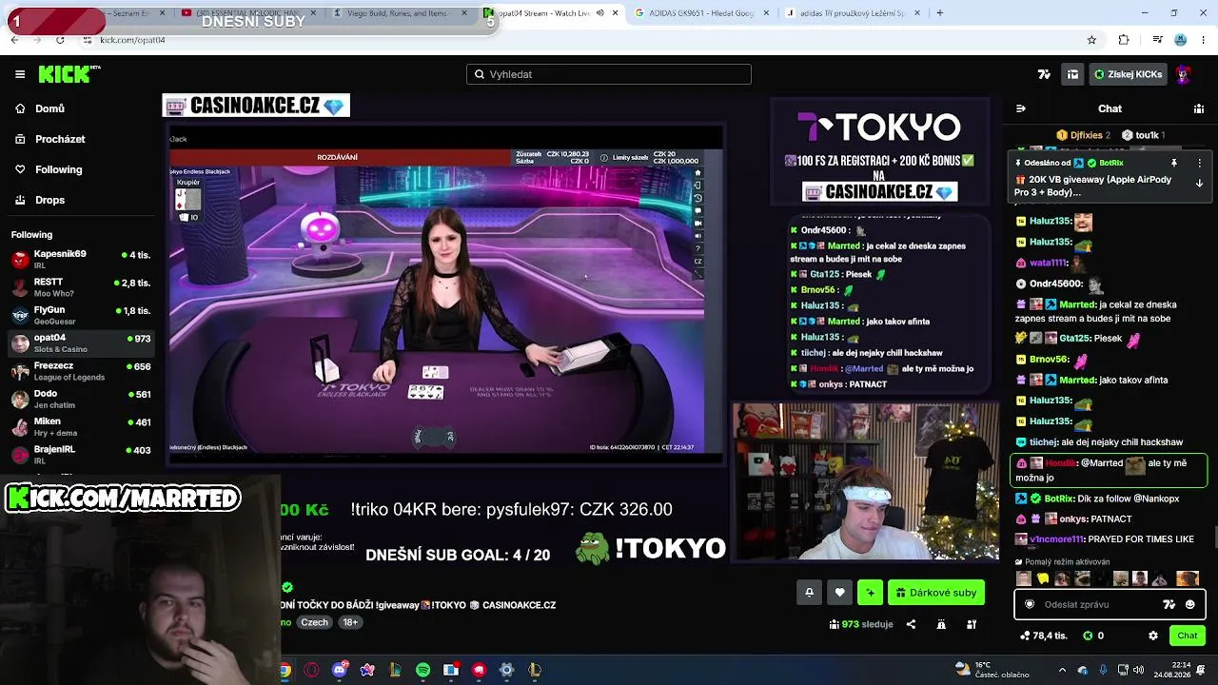Open the pinned message three-dot menu

click(x=1199, y=163)
